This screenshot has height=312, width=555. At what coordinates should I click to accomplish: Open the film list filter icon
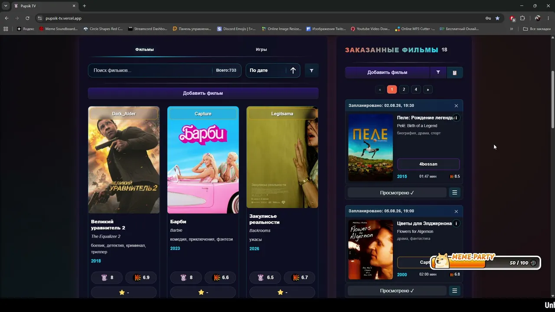tap(311, 70)
